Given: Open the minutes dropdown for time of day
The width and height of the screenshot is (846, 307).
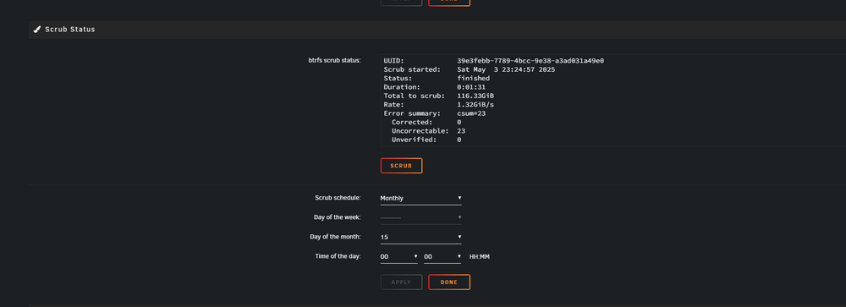Looking at the screenshot, I should click(x=442, y=257).
